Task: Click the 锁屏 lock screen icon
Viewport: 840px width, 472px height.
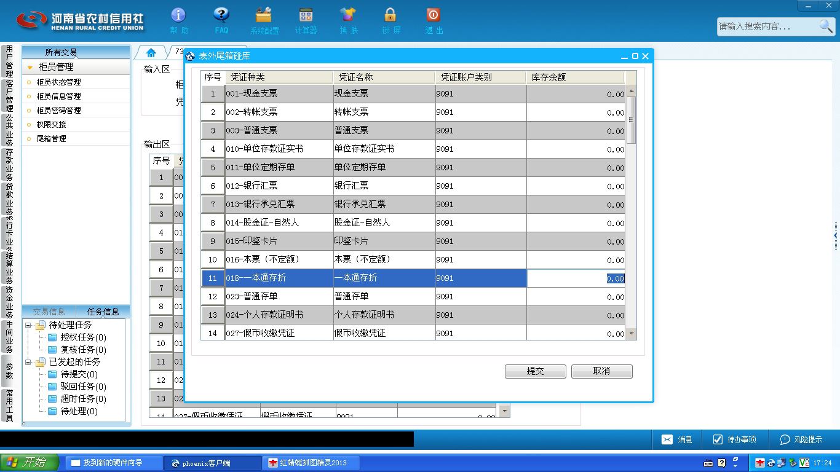Action: (390, 15)
